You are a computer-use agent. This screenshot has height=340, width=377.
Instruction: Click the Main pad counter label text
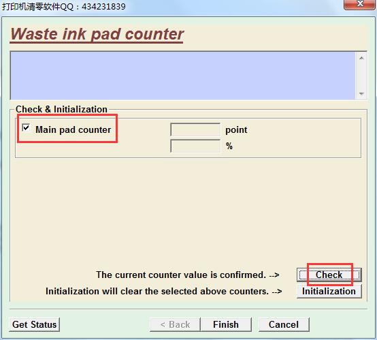73,129
